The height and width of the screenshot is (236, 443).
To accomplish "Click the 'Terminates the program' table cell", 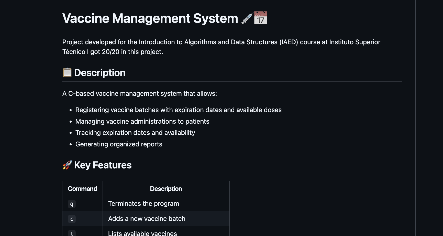I will [x=143, y=204].
